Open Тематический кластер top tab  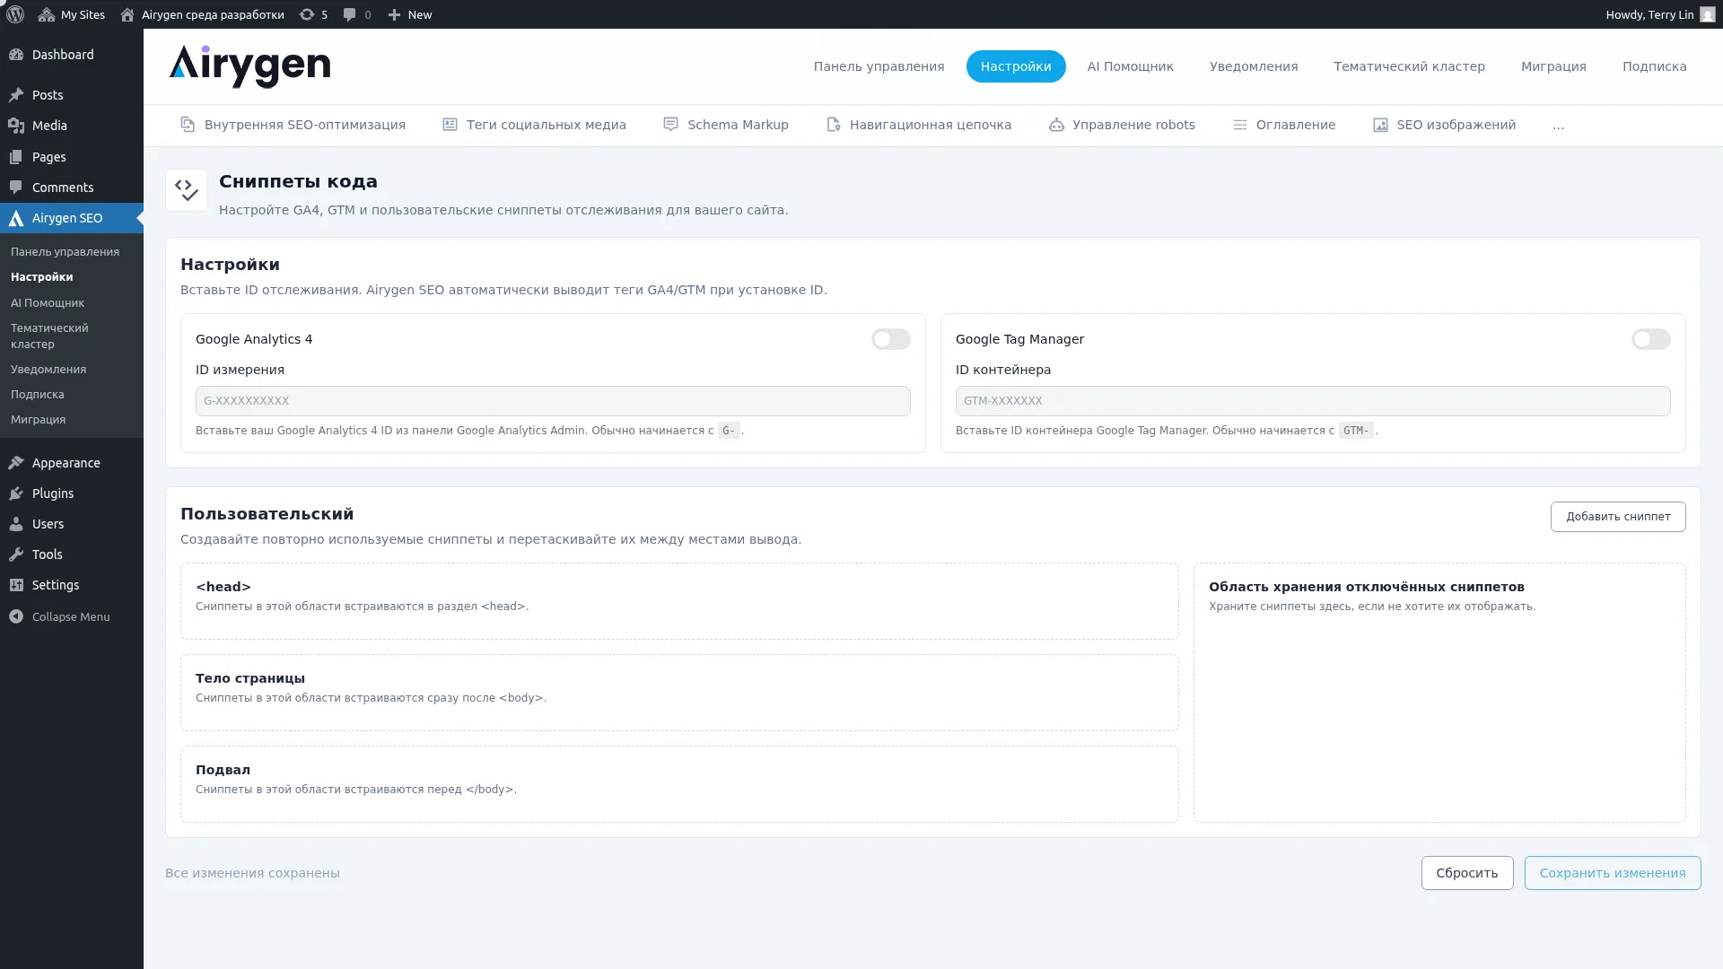pos(1409,66)
